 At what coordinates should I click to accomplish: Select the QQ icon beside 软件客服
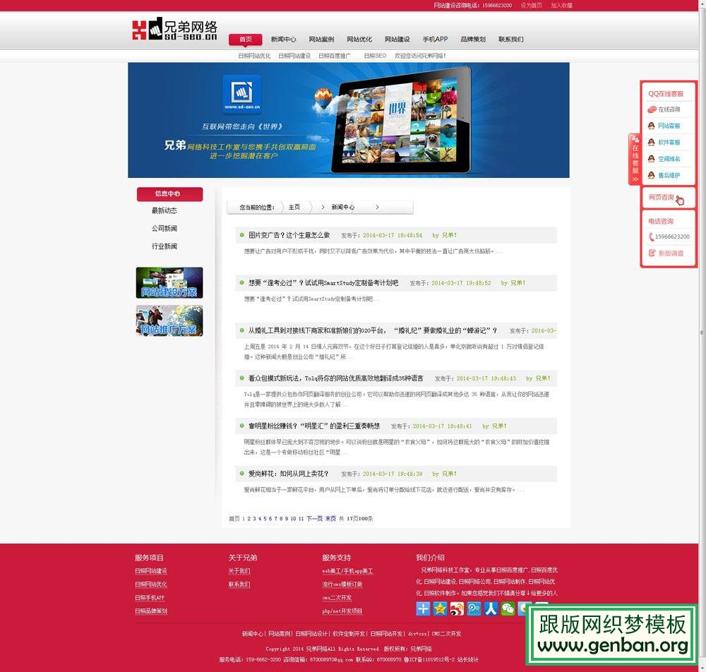(652, 142)
